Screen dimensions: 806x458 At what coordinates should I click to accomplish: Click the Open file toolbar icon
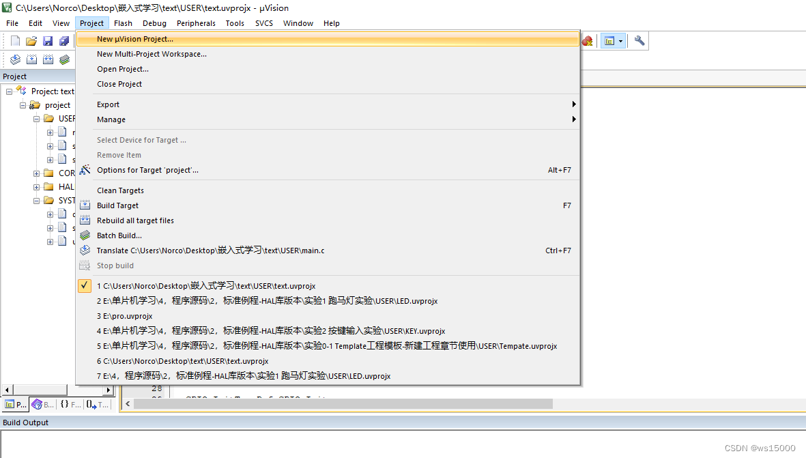click(31, 40)
